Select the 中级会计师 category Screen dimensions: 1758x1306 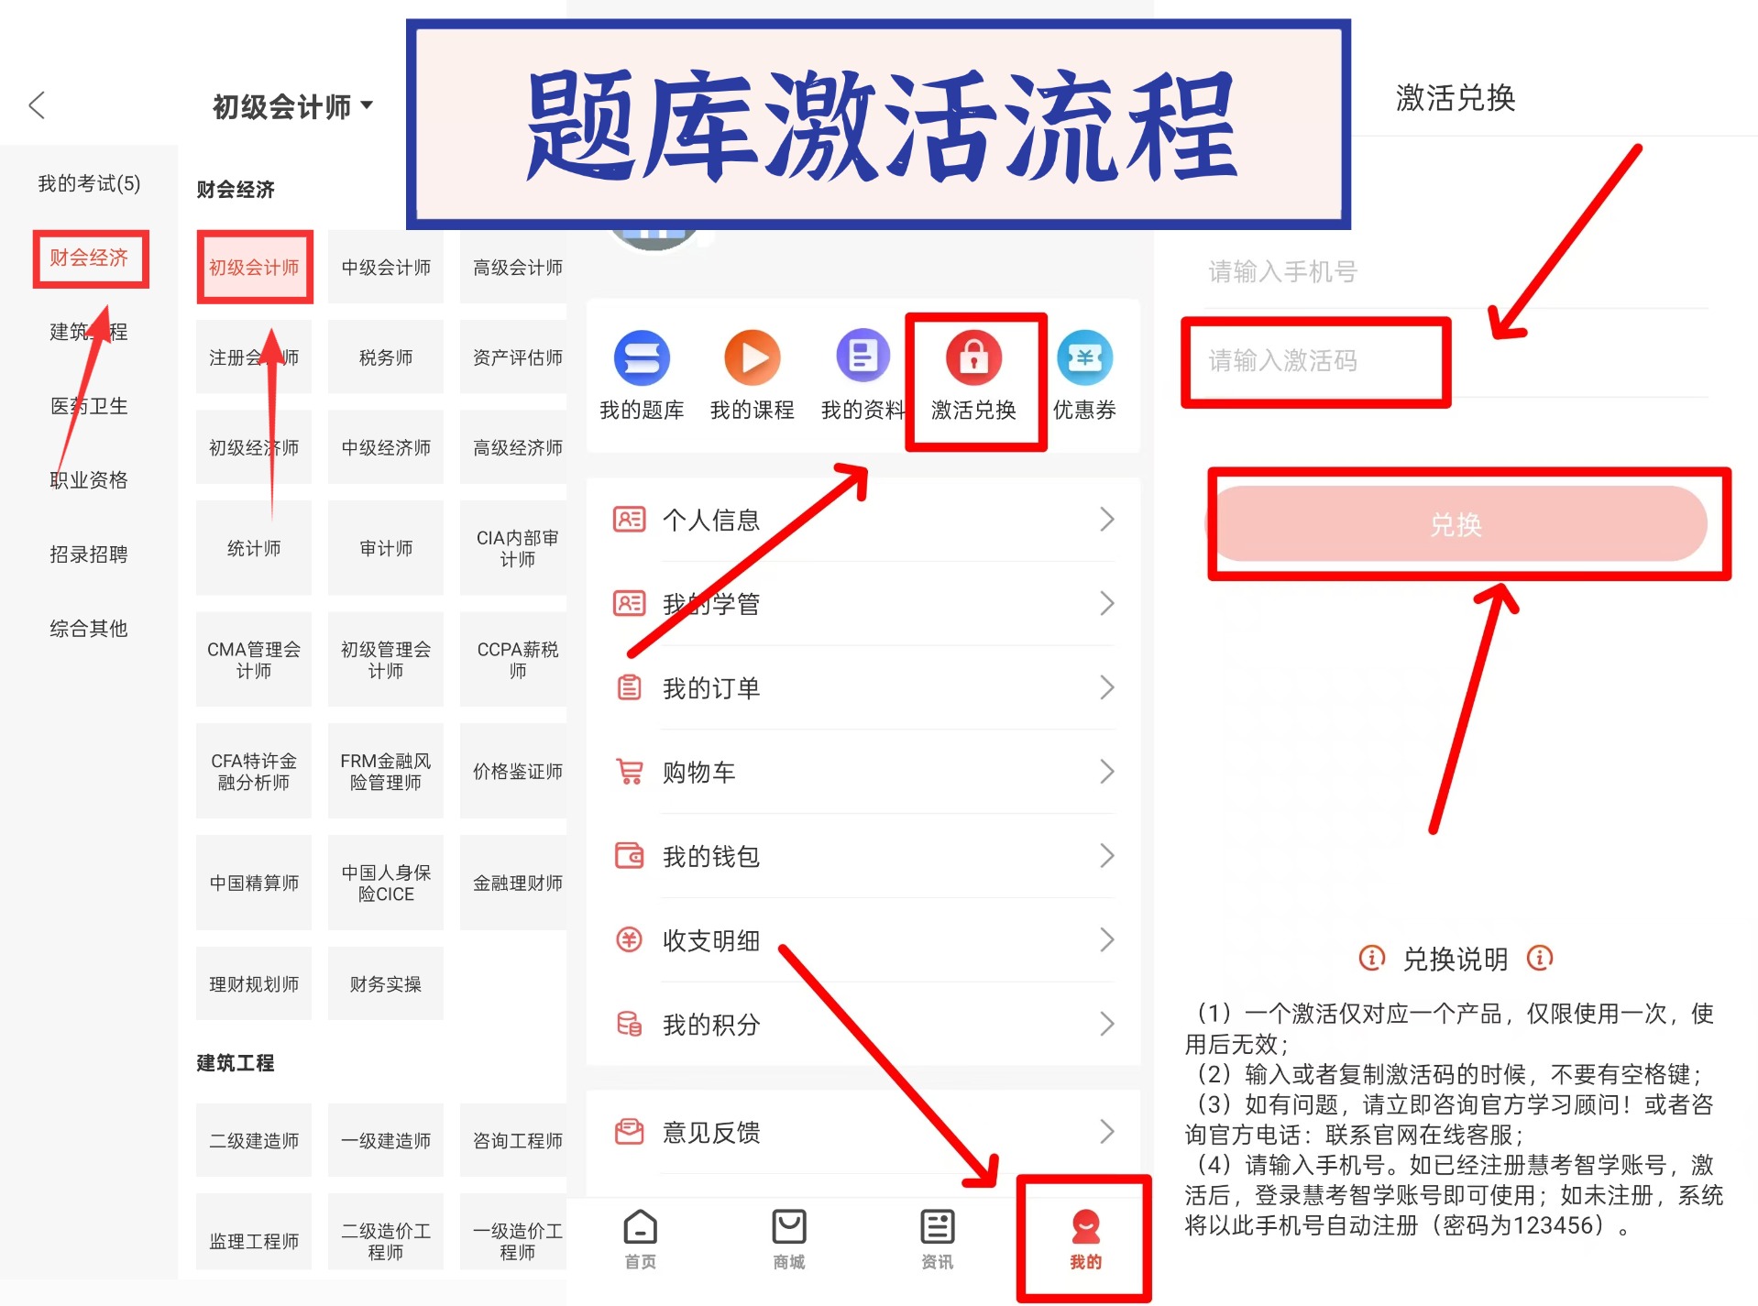(385, 267)
